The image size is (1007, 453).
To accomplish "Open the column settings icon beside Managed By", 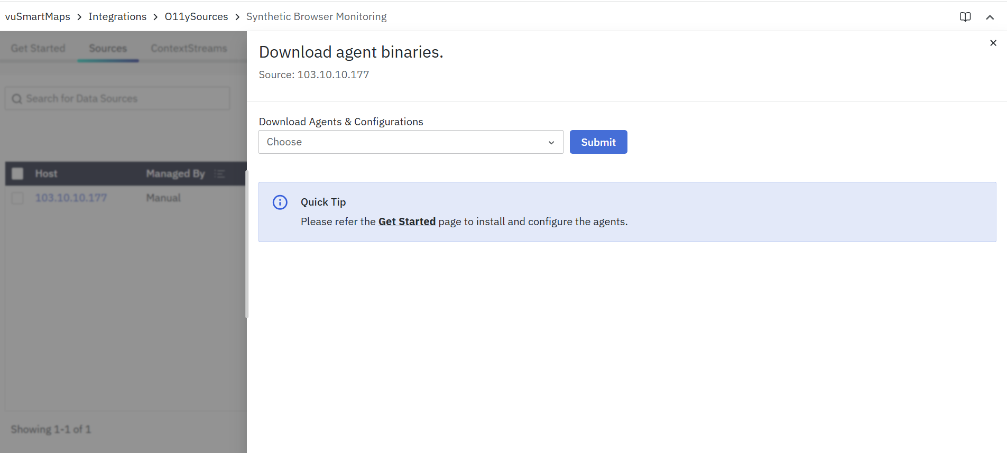I will [x=220, y=174].
